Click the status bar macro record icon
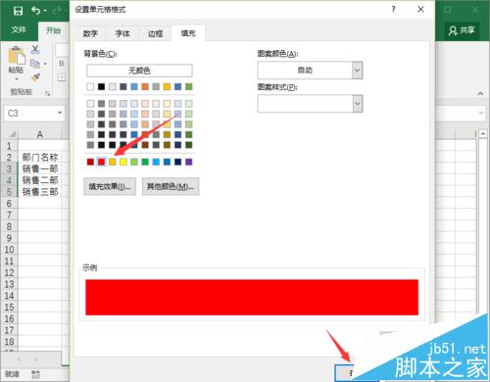The height and width of the screenshot is (382, 490). (35, 374)
